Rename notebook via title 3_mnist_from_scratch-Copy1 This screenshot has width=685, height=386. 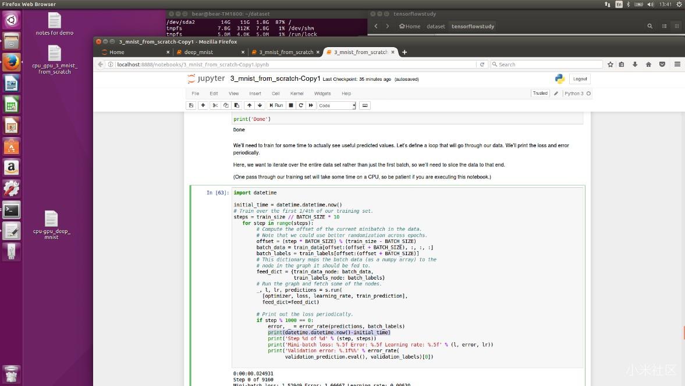pyautogui.click(x=275, y=78)
